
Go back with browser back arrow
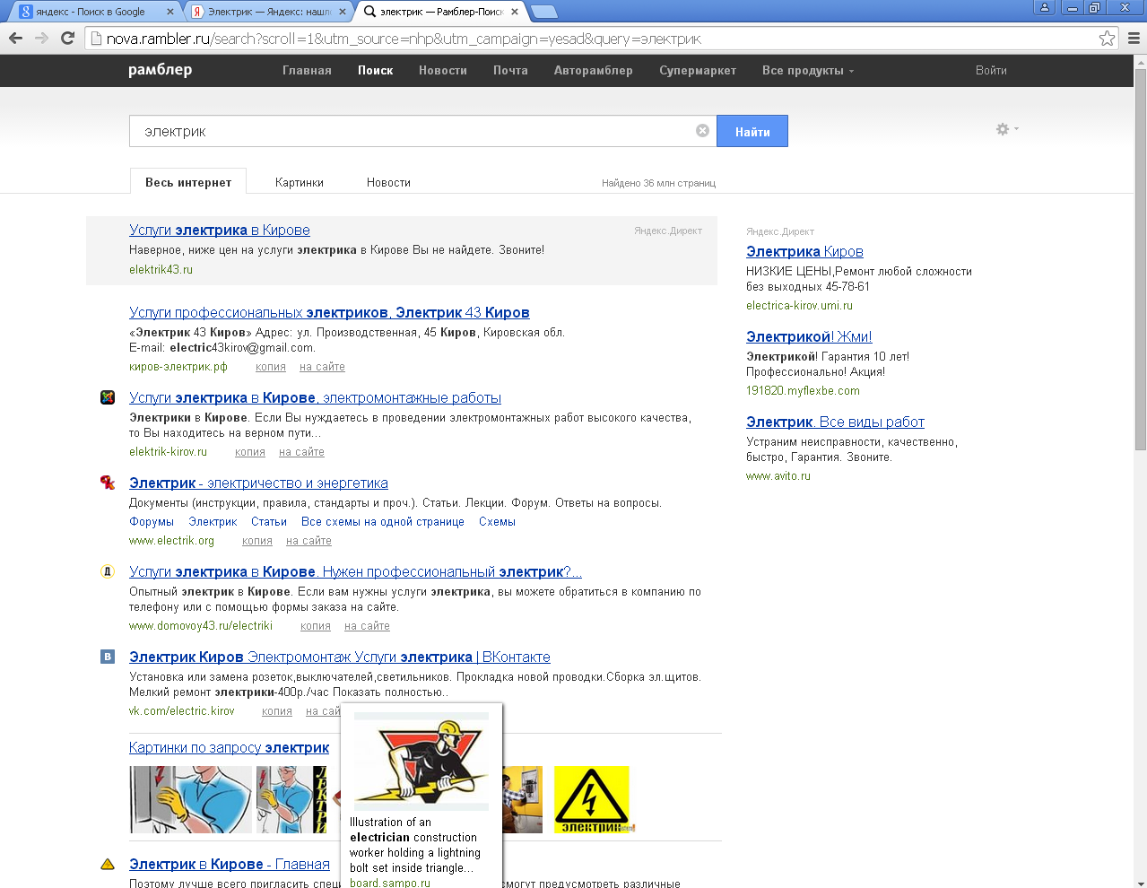pos(15,38)
